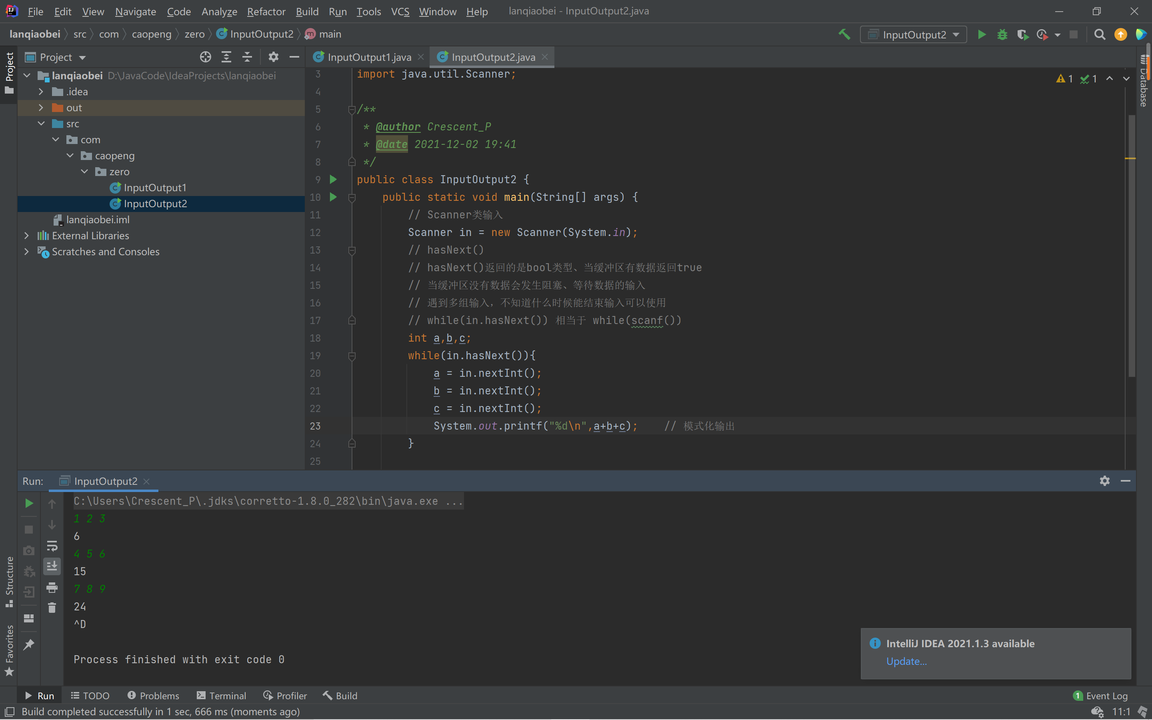Click the Update link in IntelliJ notification
The image size is (1152, 720).
[906, 661]
